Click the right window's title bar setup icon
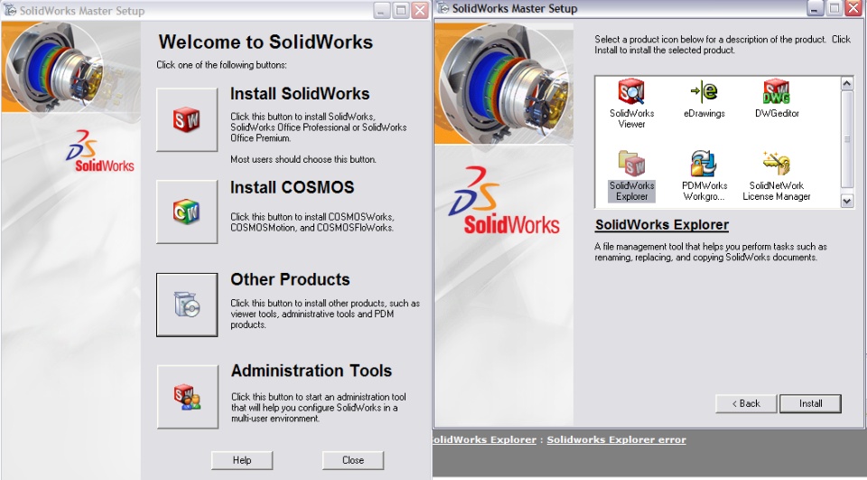The height and width of the screenshot is (480, 867). click(443, 8)
